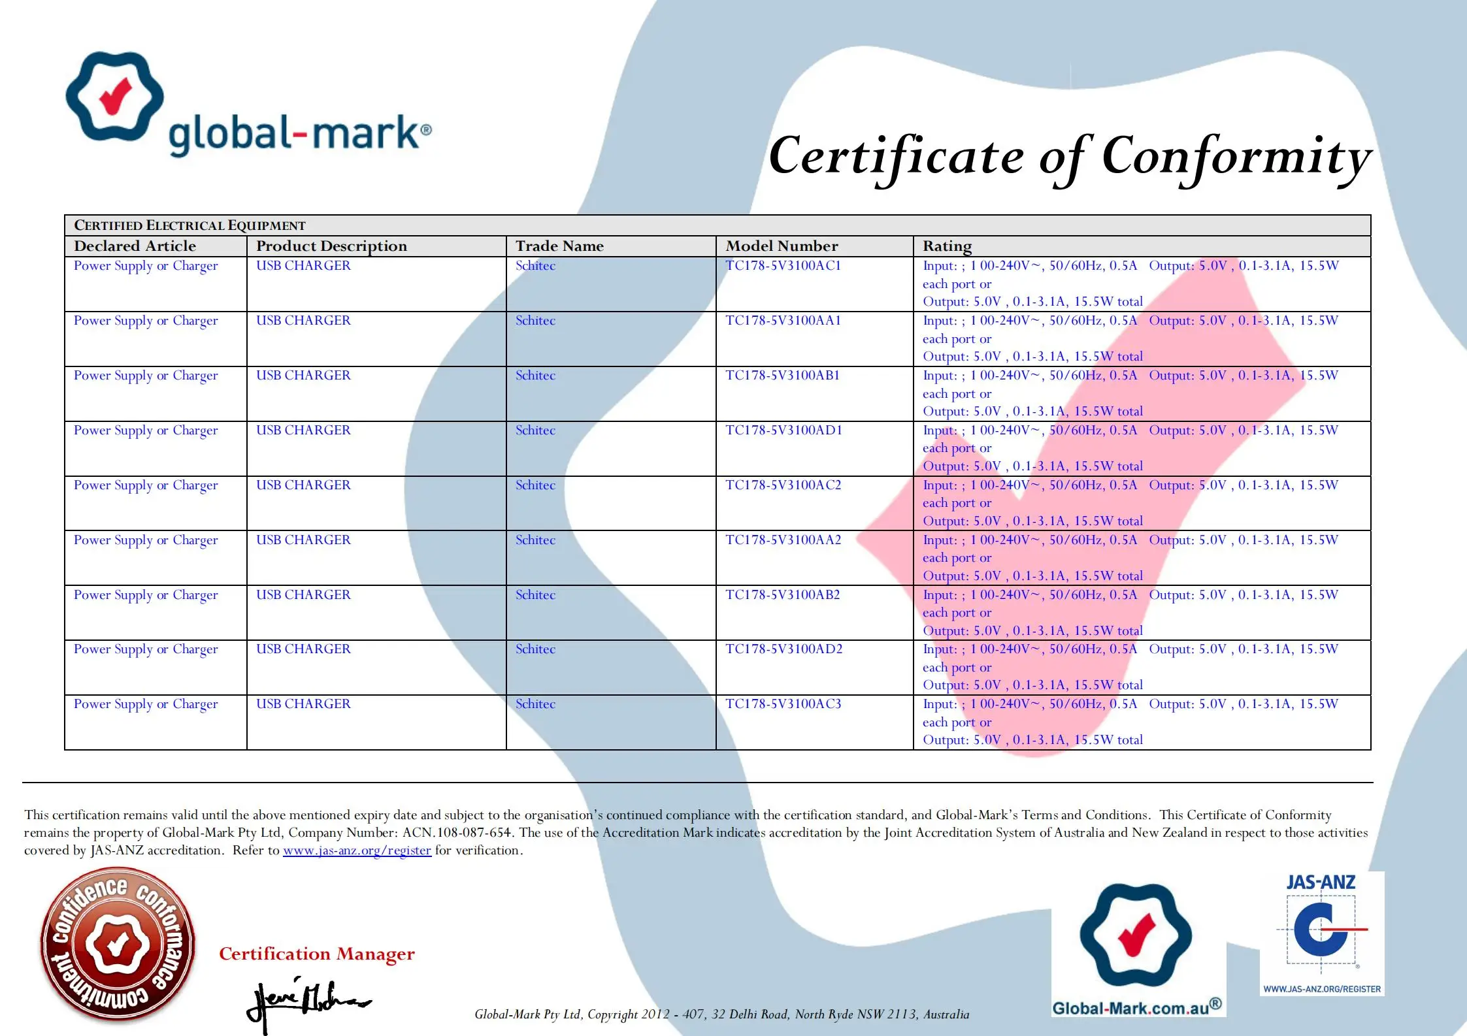
Task: Click the Rating column header
Action: tap(947, 246)
